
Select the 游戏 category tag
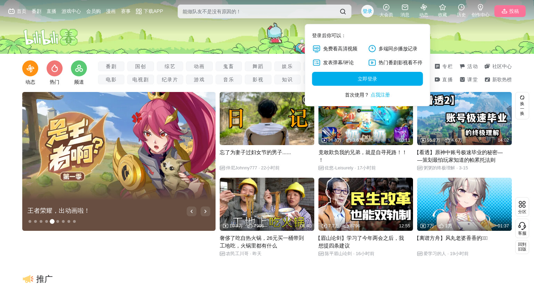199,79
